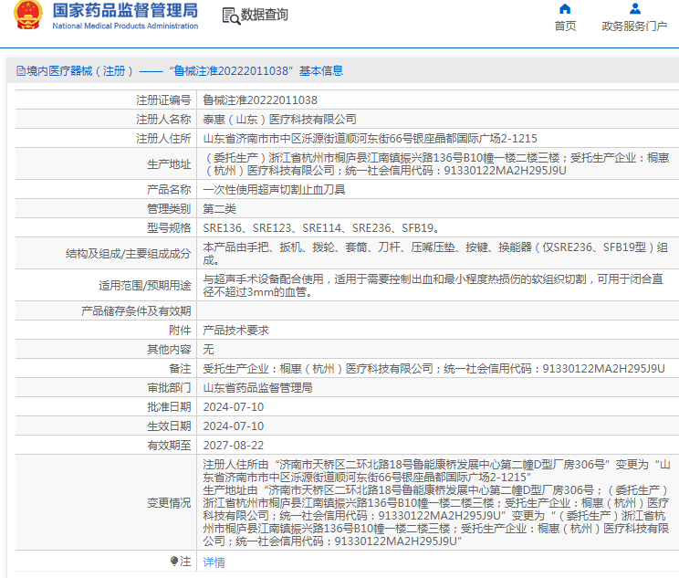This screenshot has width=679, height=578.
Task: Click the 注册人名称 row label
Action: pos(163,119)
